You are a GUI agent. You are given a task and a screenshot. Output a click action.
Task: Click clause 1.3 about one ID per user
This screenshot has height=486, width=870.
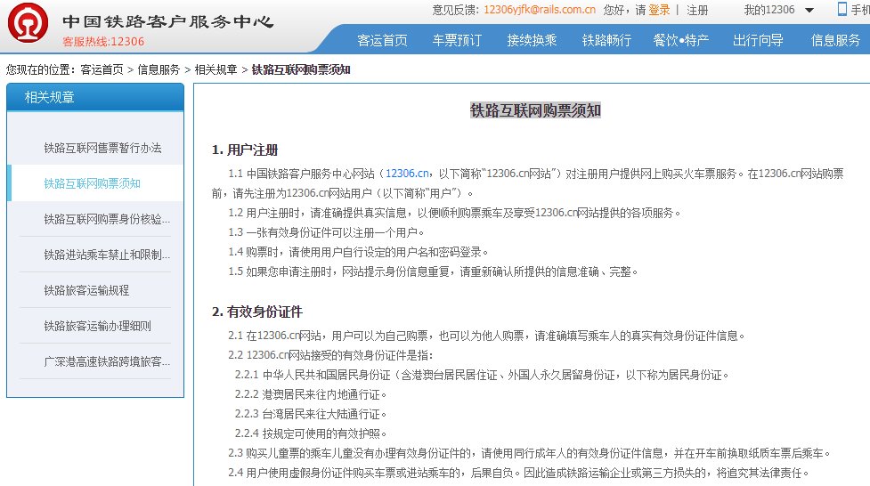click(x=326, y=232)
